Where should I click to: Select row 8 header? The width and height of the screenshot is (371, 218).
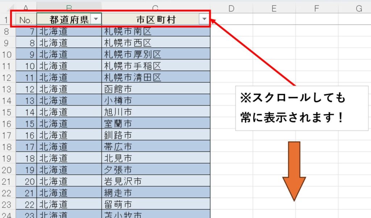(x=7, y=31)
